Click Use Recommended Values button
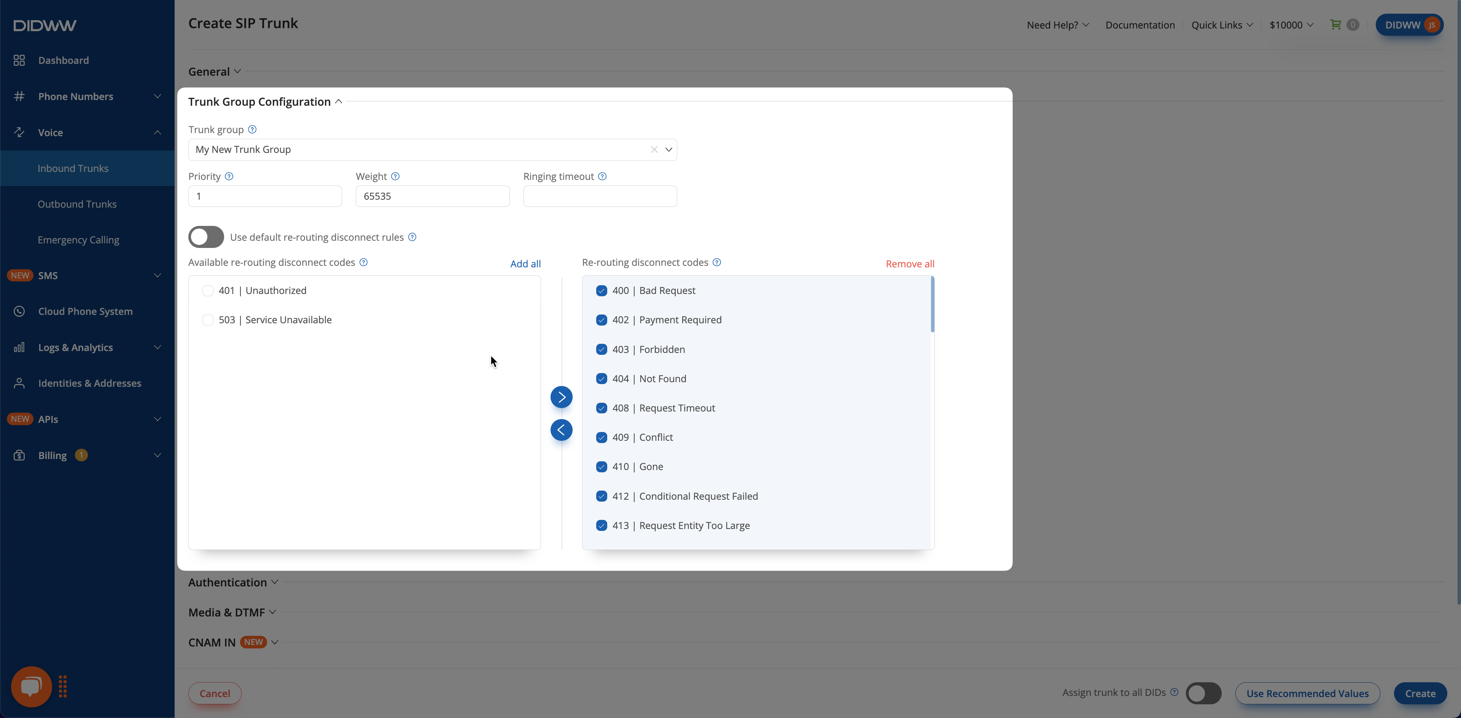This screenshot has width=1461, height=718. click(1307, 693)
